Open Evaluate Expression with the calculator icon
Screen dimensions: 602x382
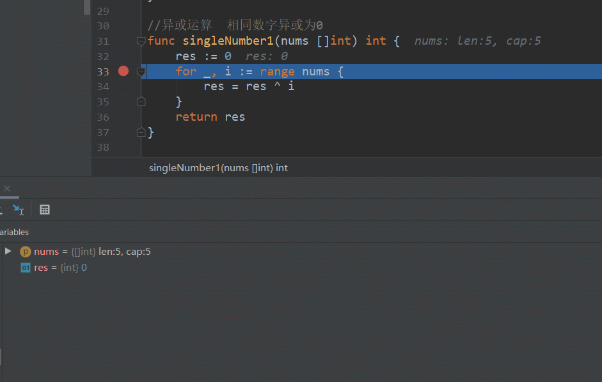[44, 210]
